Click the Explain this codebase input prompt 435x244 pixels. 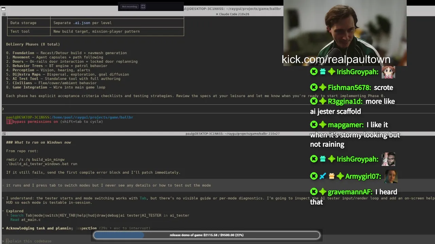[29, 241]
